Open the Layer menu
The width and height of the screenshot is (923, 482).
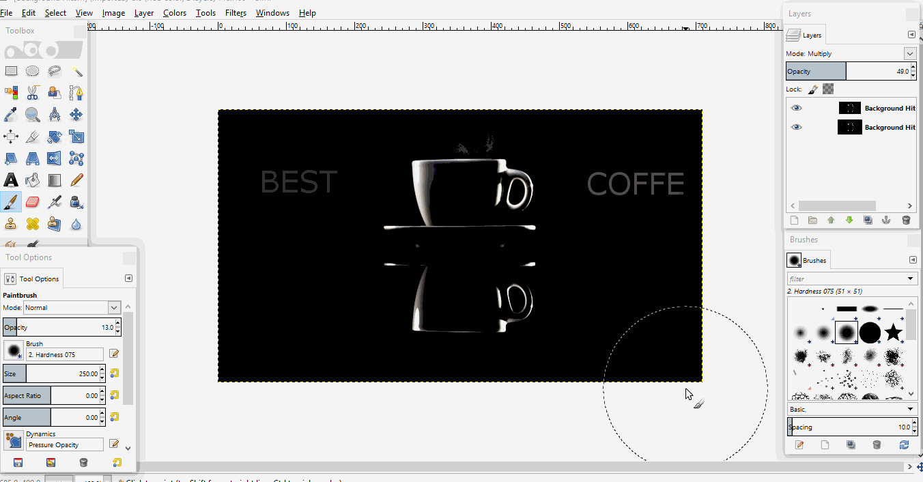click(x=144, y=13)
